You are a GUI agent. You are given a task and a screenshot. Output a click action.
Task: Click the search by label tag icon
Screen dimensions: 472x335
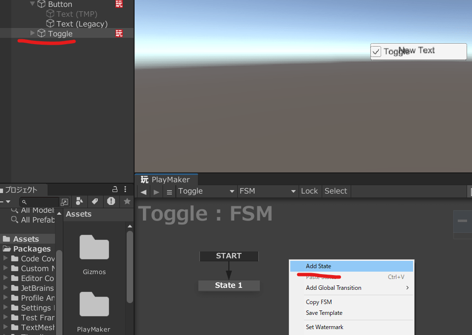[x=95, y=201]
